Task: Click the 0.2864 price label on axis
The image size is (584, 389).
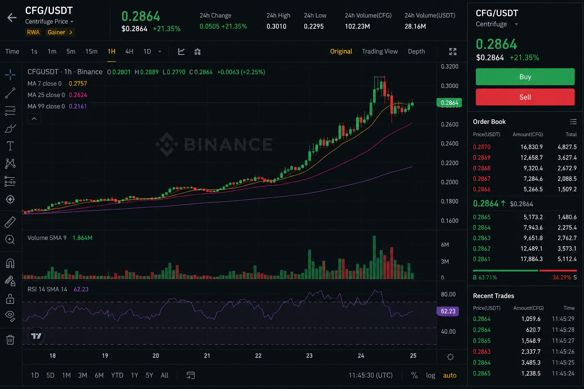Action: tap(449, 103)
